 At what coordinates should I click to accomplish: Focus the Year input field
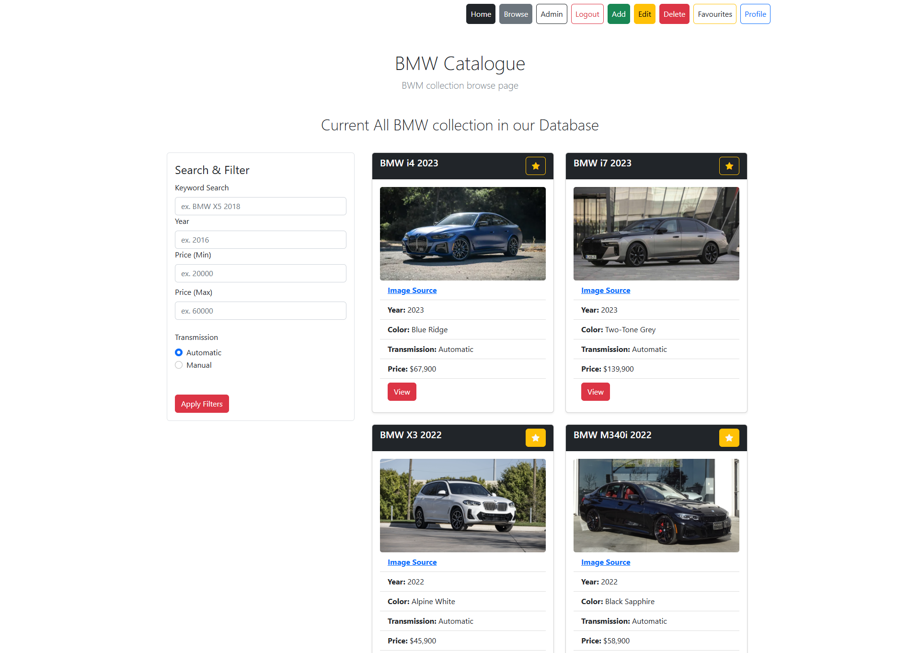[x=261, y=240]
